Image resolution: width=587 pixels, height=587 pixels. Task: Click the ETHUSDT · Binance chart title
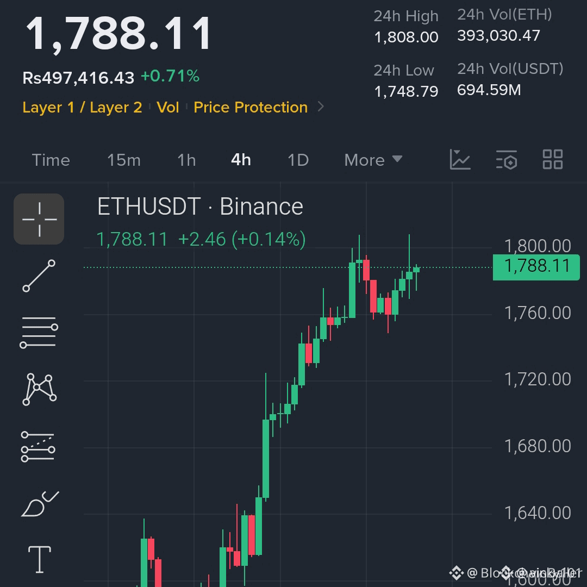(200, 207)
